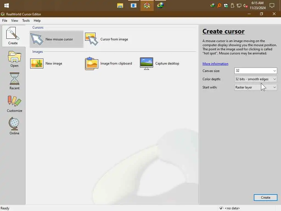This screenshot has width=281, height=211.
Task: Restore down the cursor editor window
Action: (x=261, y=14)
